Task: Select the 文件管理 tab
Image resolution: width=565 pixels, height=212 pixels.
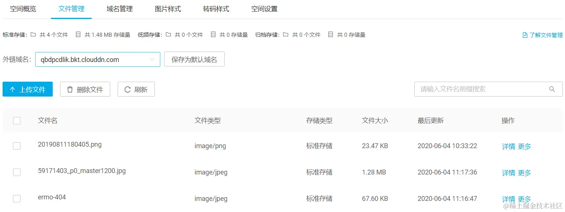Action: point(71,9)
